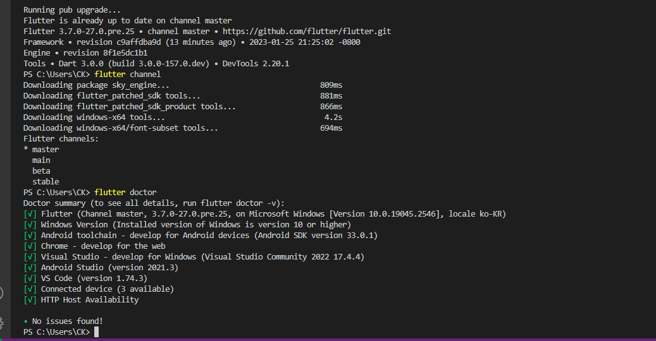This screenshot has width=656, height=341.
Task: Click the 'beta' channel entry
Action: tap(41, 171)
